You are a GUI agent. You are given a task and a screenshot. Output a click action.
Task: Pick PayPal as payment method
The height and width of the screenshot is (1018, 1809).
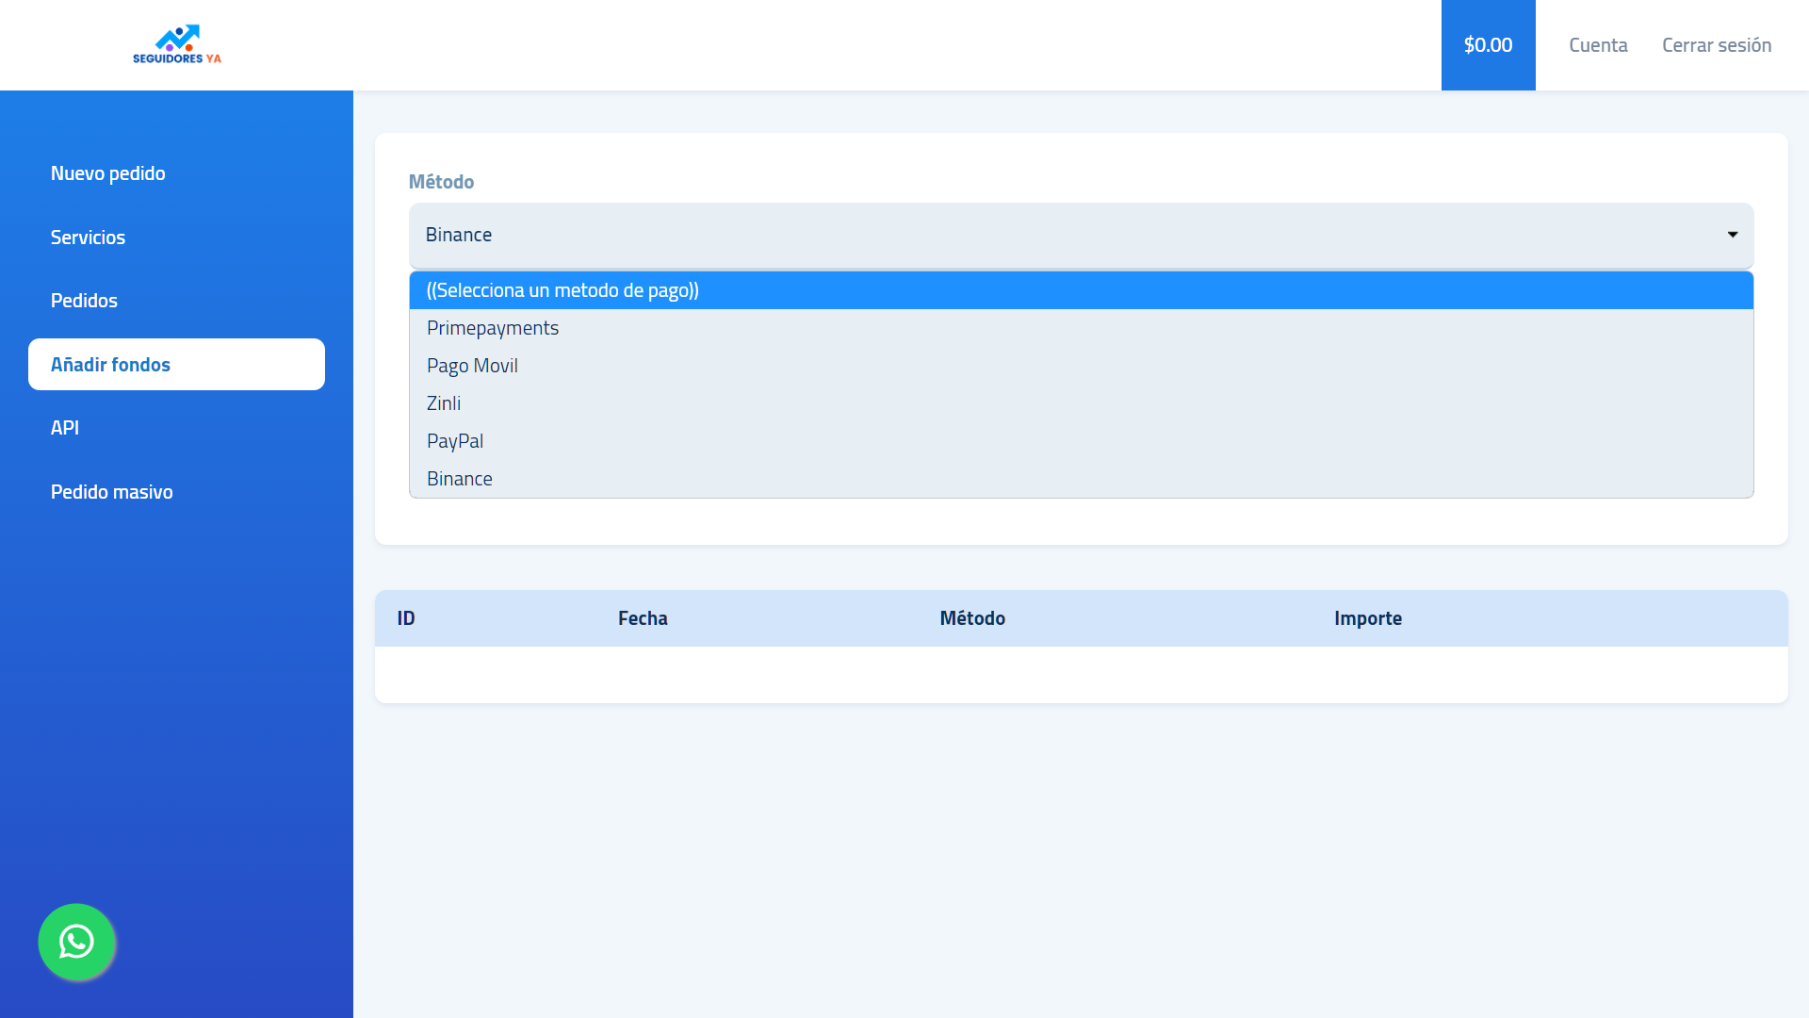point(1081,441)
